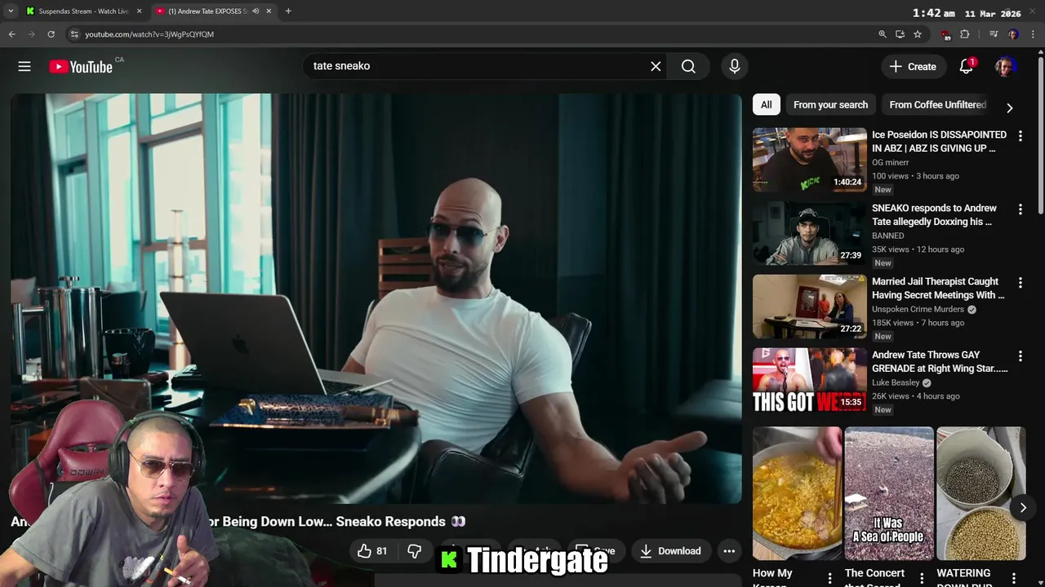Open the Unspoken Crime Murders channel link
Screen dimensions: 1045x587
918,309
